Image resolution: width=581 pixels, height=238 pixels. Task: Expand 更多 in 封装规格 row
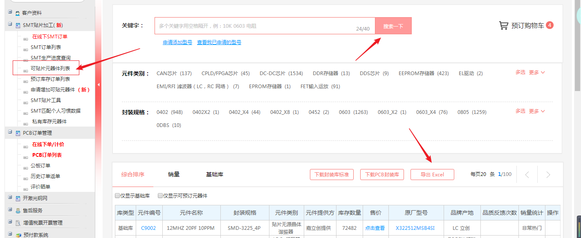[537, 111]
